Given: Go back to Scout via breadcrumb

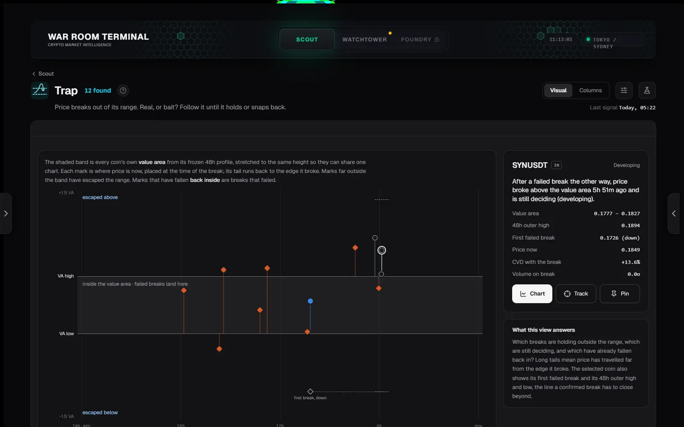Looking at the screenshot, I should point(43,73).
